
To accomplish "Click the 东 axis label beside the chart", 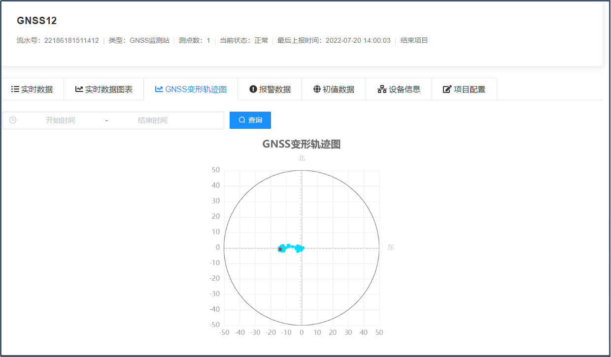I will tap(391, 247).
